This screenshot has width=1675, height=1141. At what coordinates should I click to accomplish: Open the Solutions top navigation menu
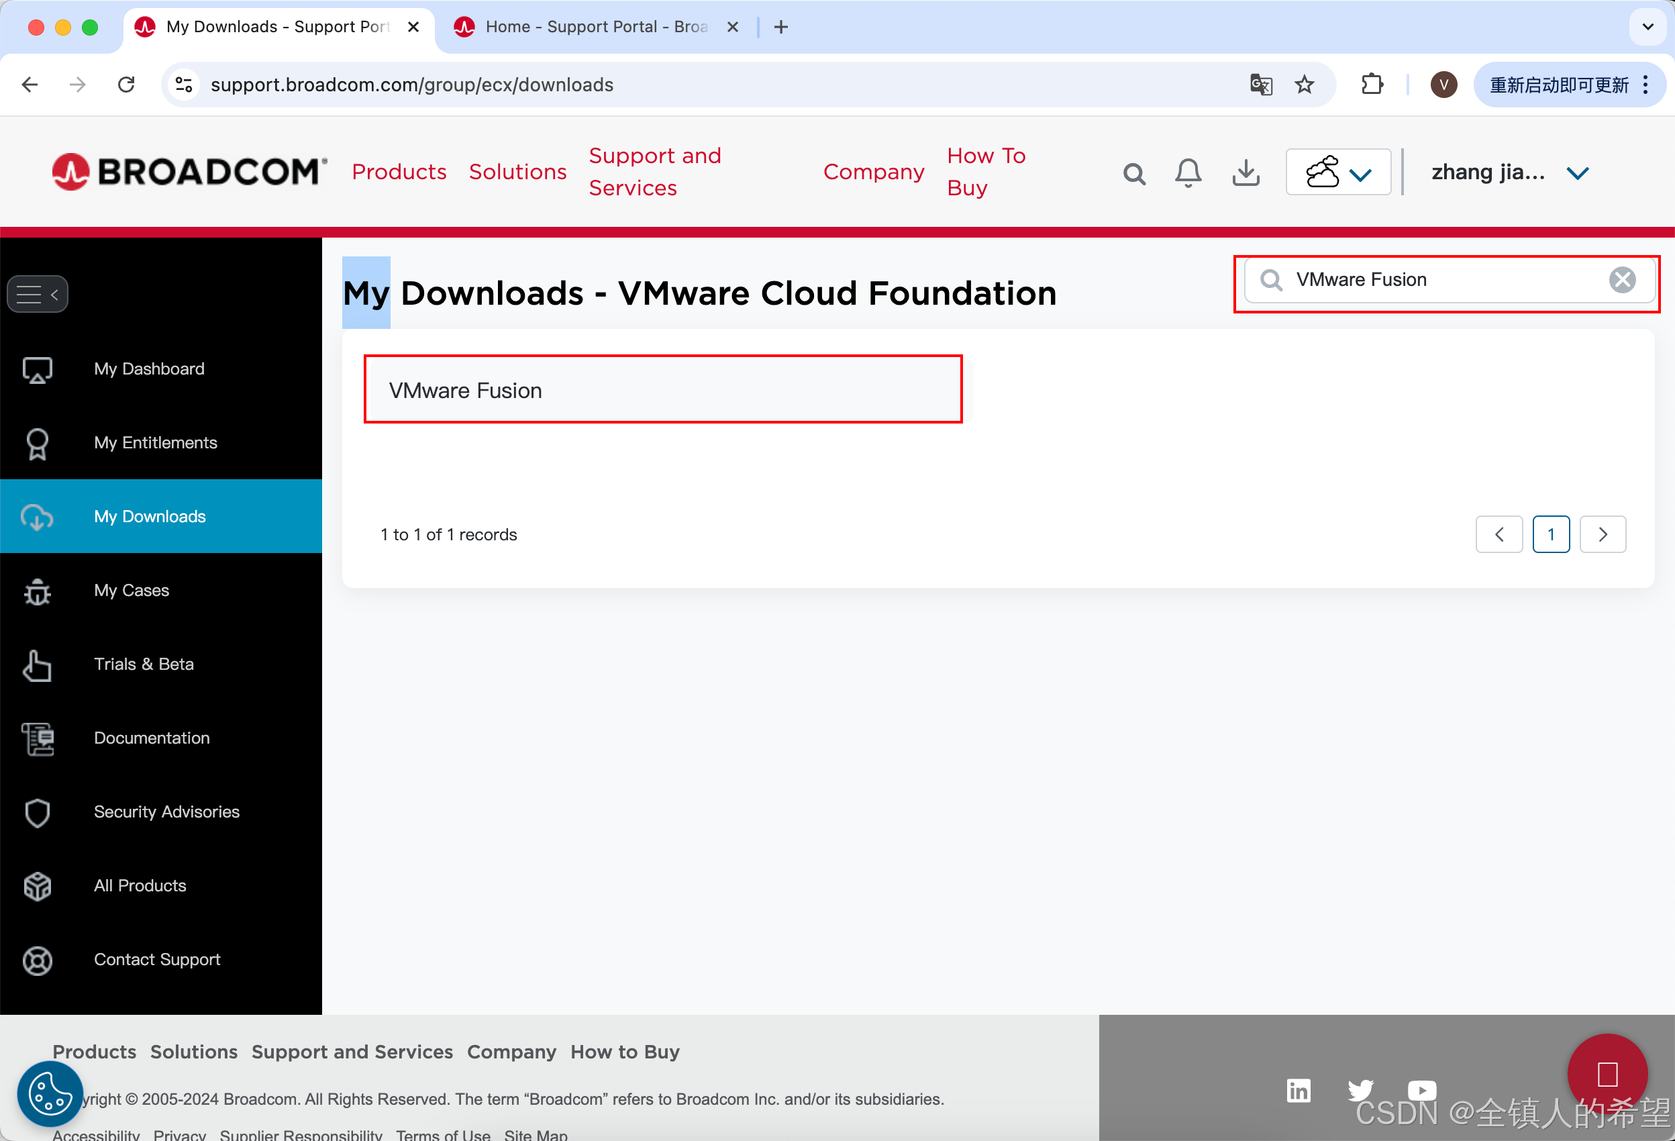517,172
